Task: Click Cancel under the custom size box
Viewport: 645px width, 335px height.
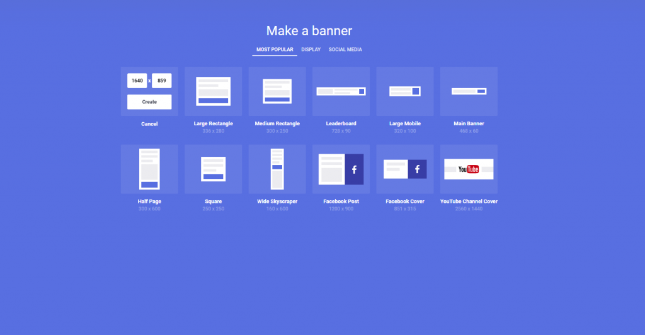Action: pyautogui.click(x=149, y=124)
